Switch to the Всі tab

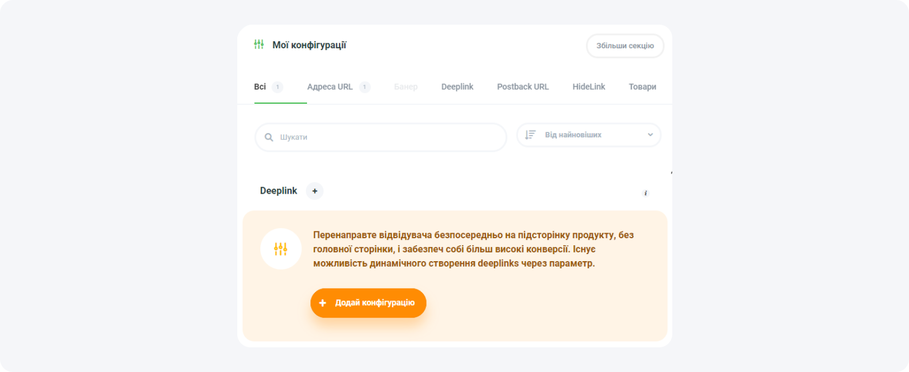coord(260,87)
